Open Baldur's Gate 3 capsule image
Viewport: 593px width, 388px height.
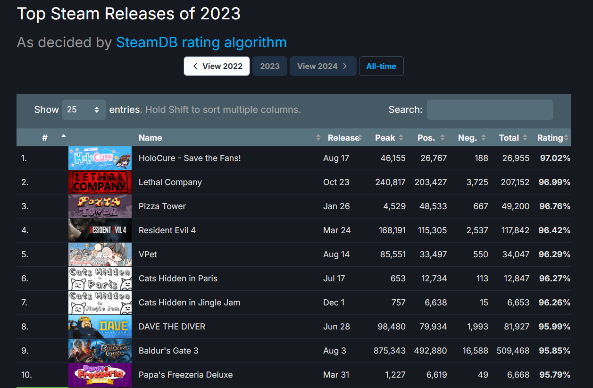coord(100,350)
